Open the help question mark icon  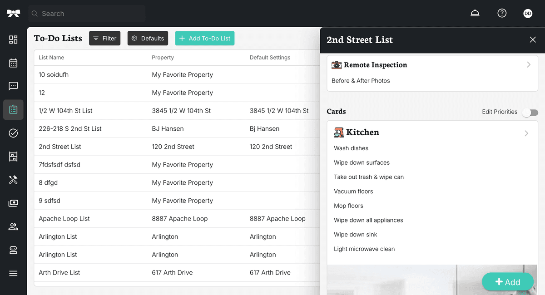point(502,13)
